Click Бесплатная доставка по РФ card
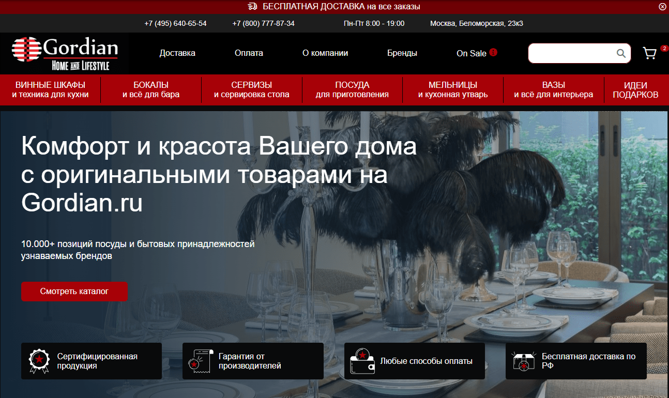 click(x=576, y=361)
